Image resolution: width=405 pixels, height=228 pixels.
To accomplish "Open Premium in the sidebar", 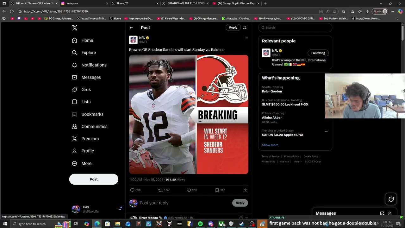I will (85, 139).
